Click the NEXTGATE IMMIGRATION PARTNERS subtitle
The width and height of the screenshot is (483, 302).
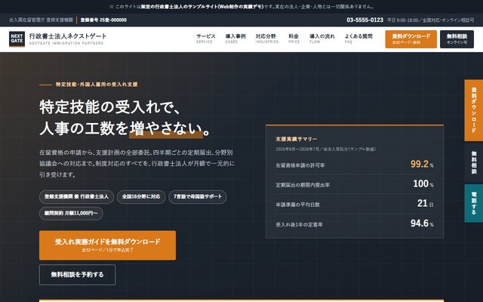pyautogui.click(x=66, y=44)
